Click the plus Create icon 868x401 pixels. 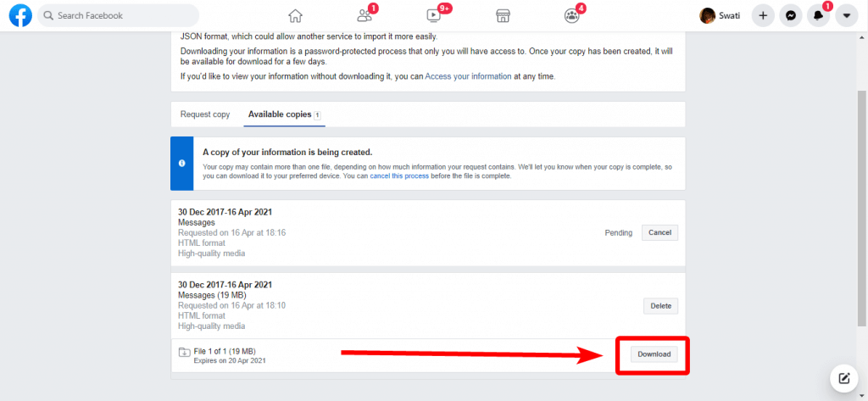(x=763, y=16)
